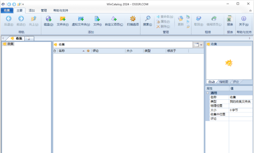254x153 pixels.
Task: Click the Add Folder (文件夹) icon
Action: click(62, 19)
